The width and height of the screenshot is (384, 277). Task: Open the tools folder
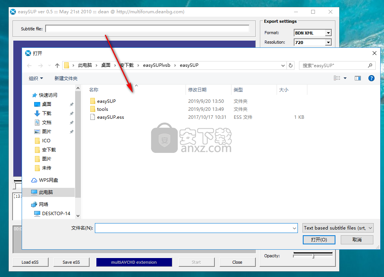[102, 109]
